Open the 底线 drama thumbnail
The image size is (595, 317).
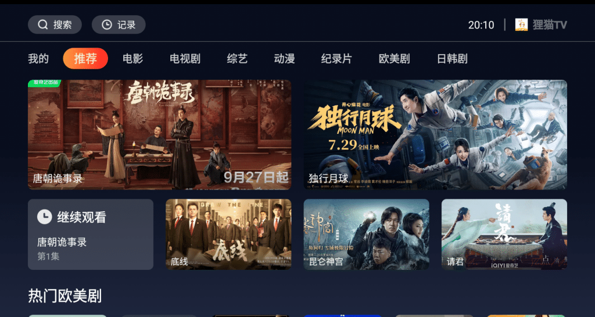228,234
